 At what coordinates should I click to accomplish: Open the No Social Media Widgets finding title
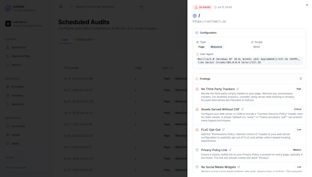[x=218, y=167]
